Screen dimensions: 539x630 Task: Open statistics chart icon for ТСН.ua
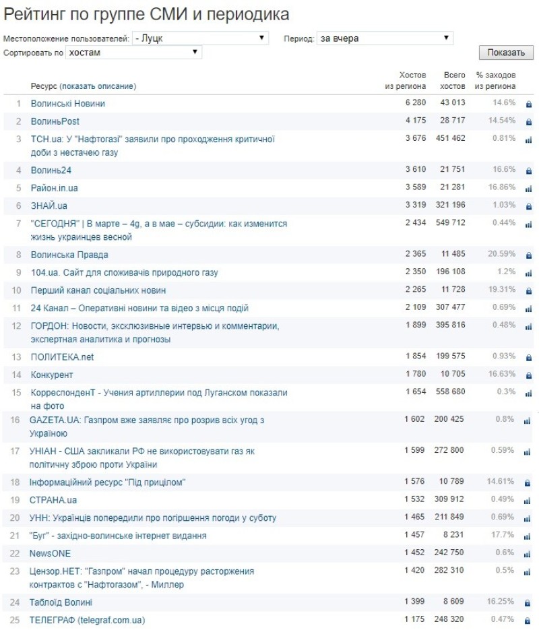[x=528, y=139]
